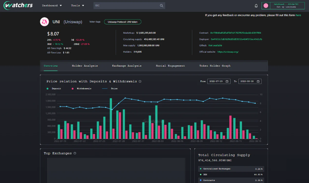Click the search magnifier icon
Image resolution: width=309 pixels, height=183 pixels.
(x=162, y=6)
